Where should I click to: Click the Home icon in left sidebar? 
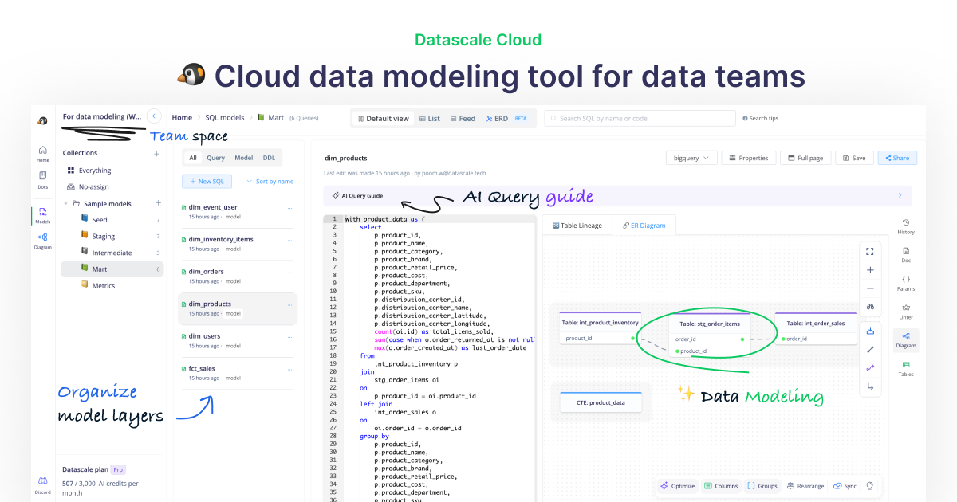42,152
